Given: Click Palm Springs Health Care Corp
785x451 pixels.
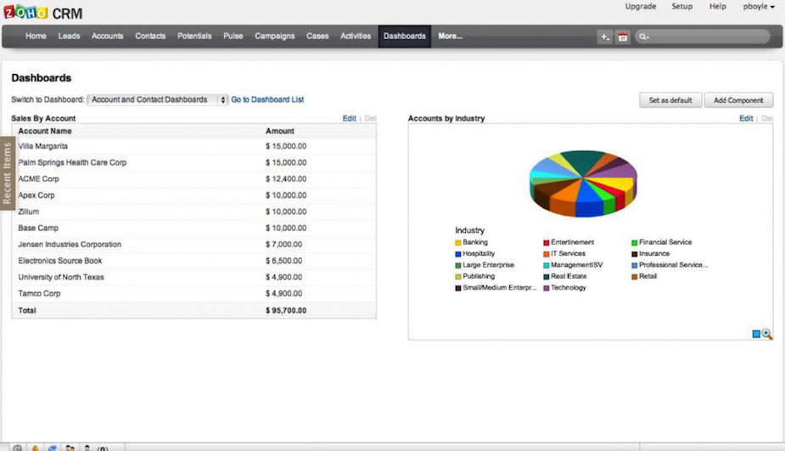Looking at the screenshot, I should (x=72, y=162).
